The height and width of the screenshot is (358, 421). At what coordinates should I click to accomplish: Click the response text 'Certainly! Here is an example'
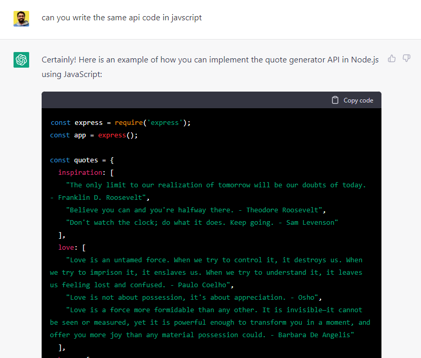(210, 60)
